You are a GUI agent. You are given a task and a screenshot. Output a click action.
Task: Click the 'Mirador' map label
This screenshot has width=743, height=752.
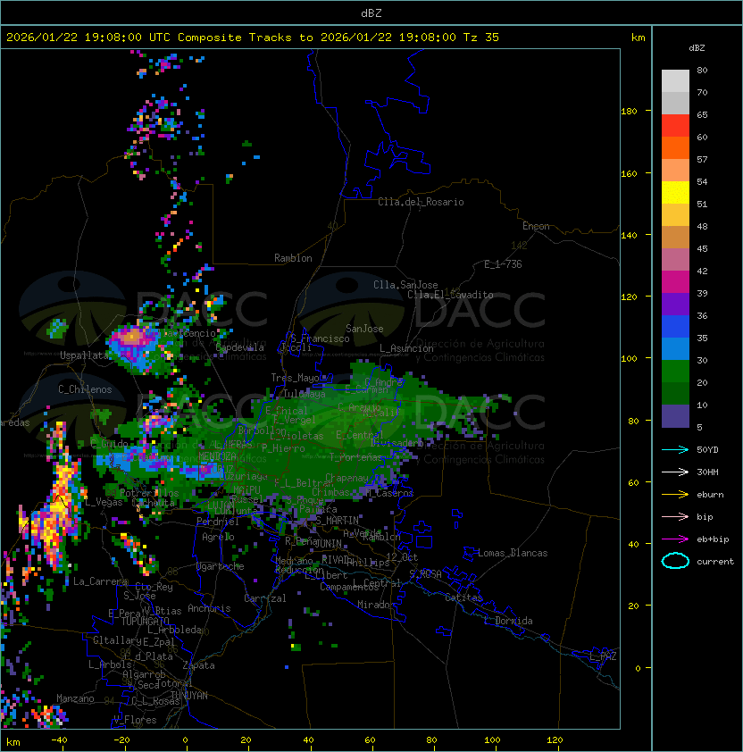click(376, 605)
